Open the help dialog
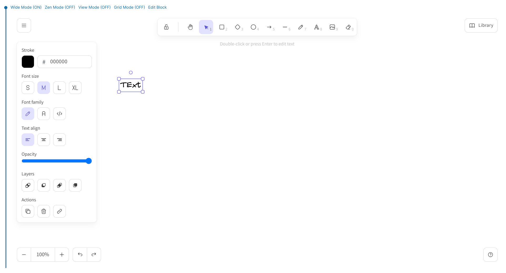Viewport: 506px width, 273px height. point(490,255)
